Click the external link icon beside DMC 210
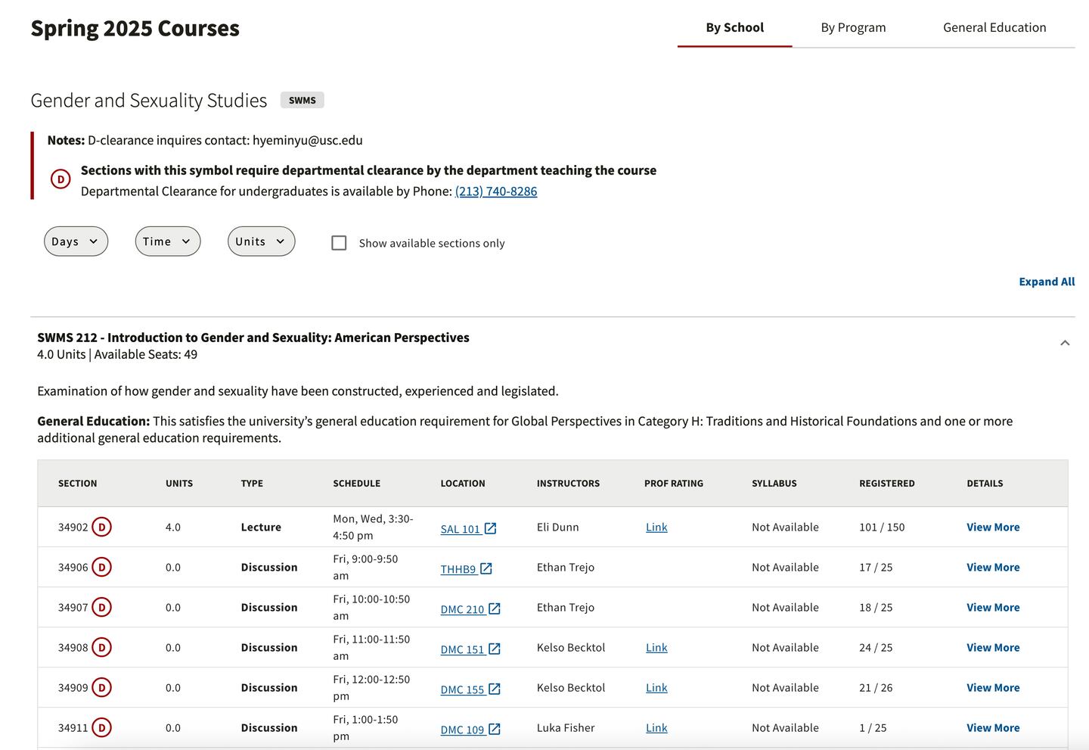This screenshot has height=750, width=1089. pyautogui.click(x=495, y=608)
